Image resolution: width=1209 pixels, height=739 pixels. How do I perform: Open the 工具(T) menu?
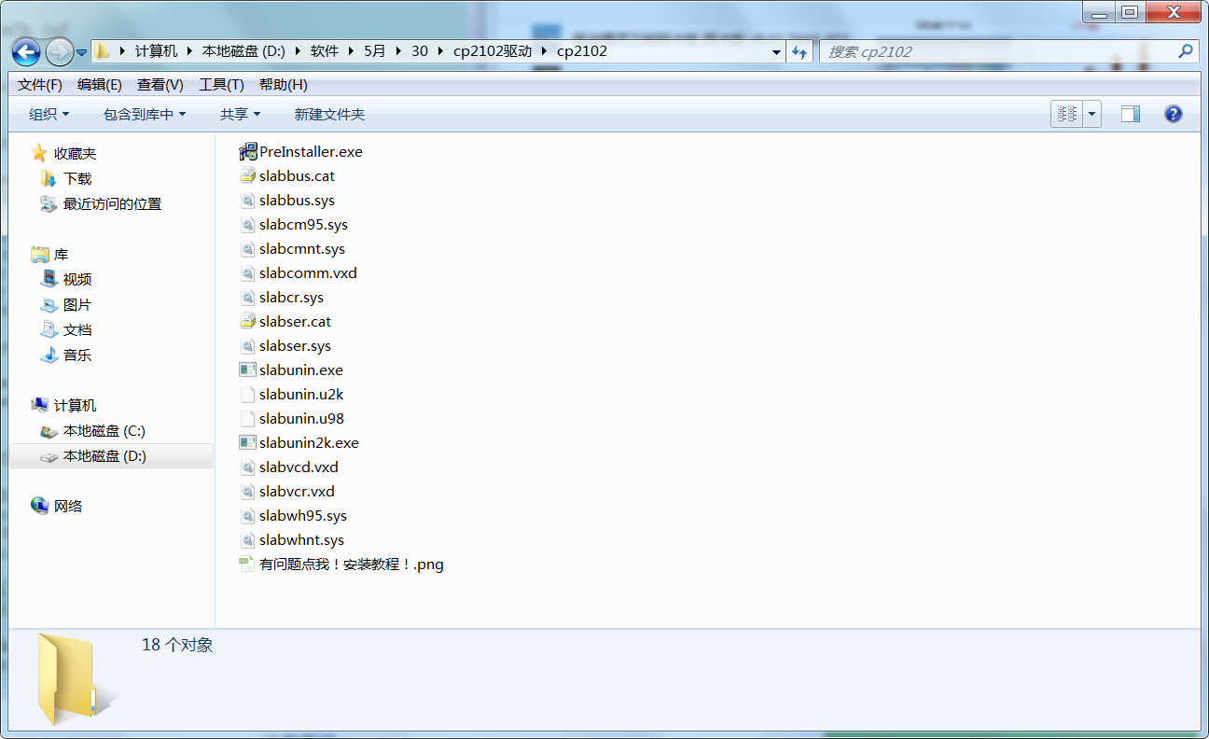coord(221,84)
